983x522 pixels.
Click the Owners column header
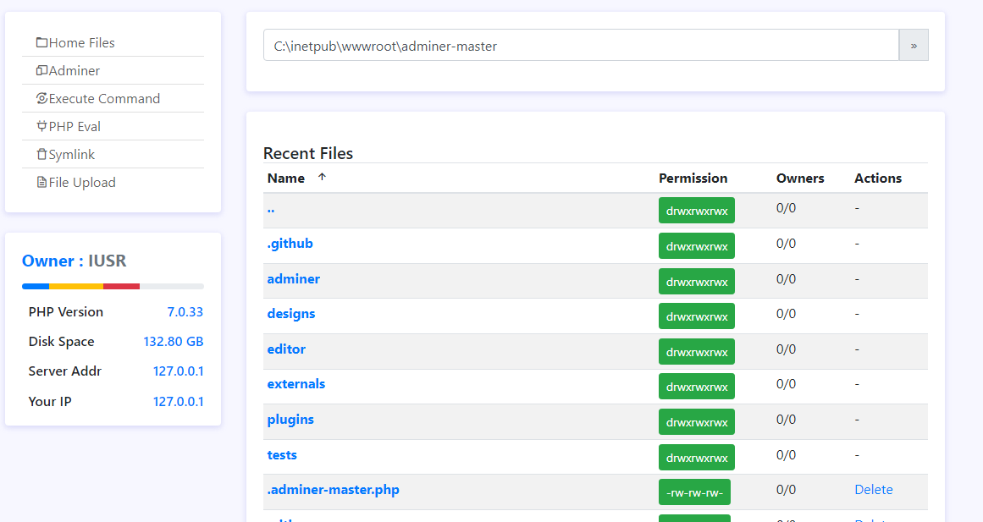800,178
